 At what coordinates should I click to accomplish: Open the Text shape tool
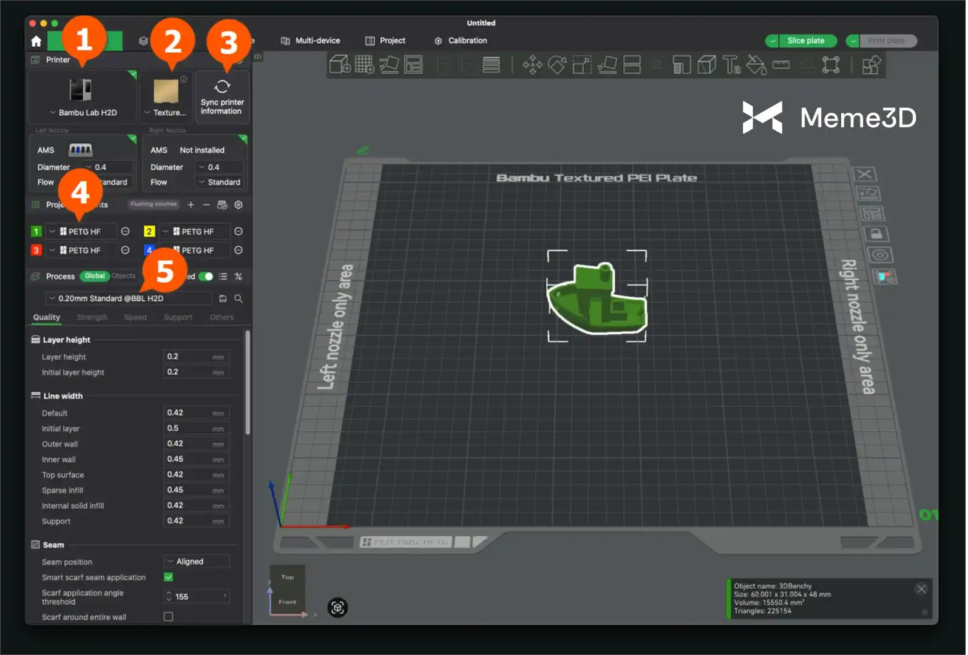[731, 65]
